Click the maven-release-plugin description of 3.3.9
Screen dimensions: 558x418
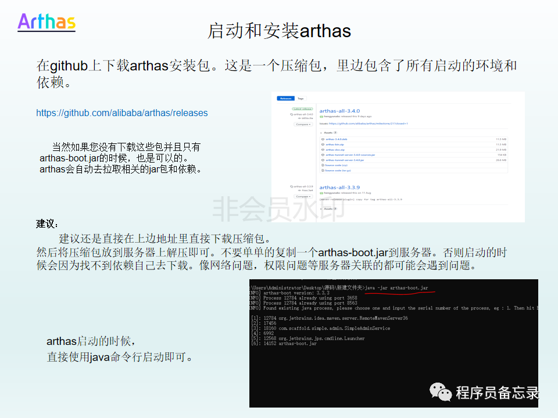pos(360,199)
